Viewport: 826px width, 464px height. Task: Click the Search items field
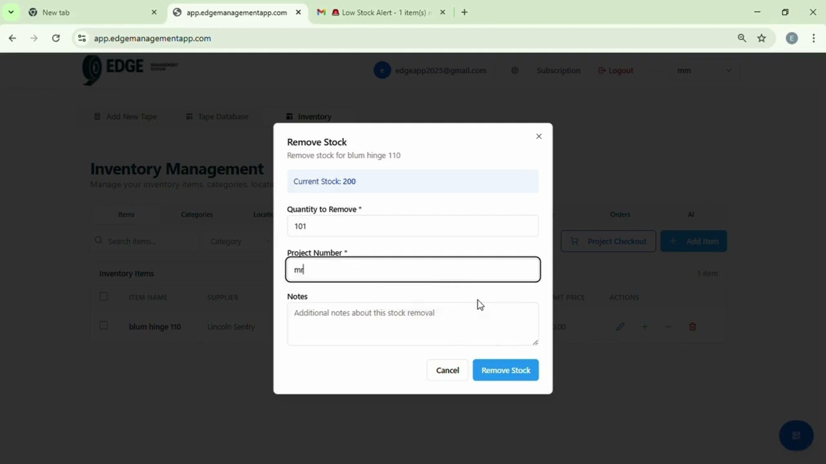pyautogui.click(x=145, y=241)
